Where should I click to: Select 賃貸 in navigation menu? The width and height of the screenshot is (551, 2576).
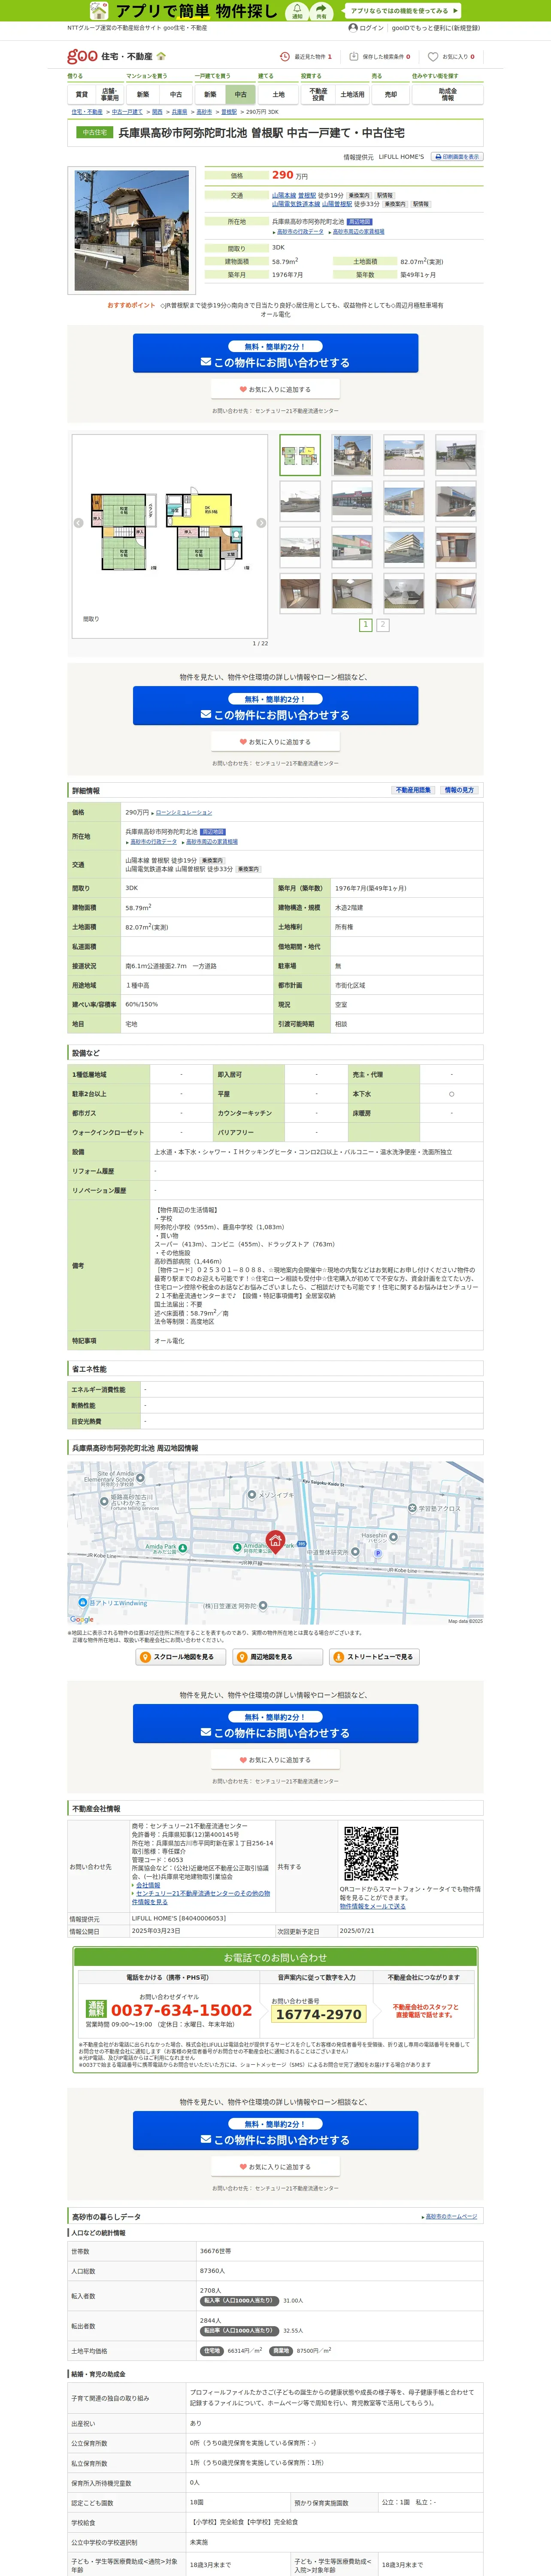(x=82, y=94)
